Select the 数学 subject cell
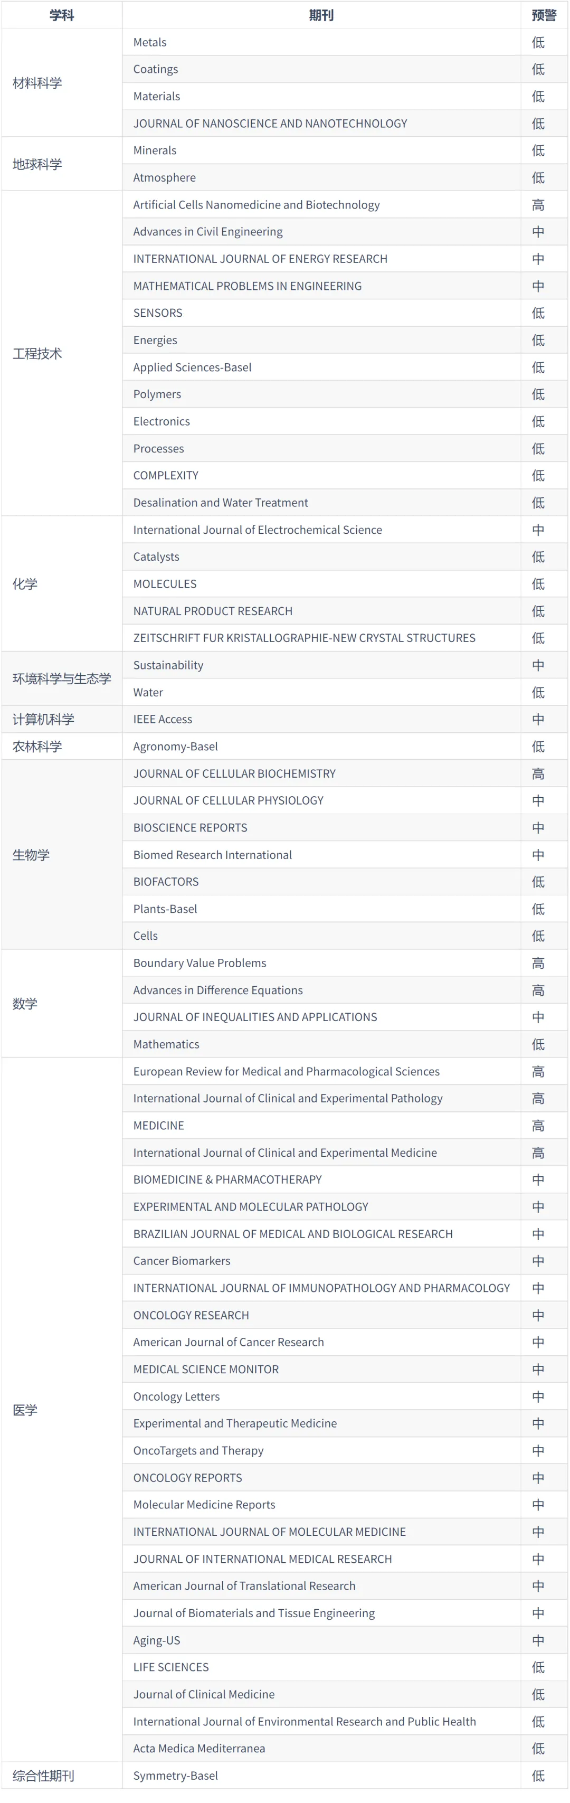The image size is (570, 1803). (x=62, y=1003)
